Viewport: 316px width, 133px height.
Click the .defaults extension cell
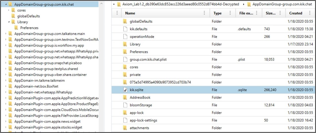244,29
